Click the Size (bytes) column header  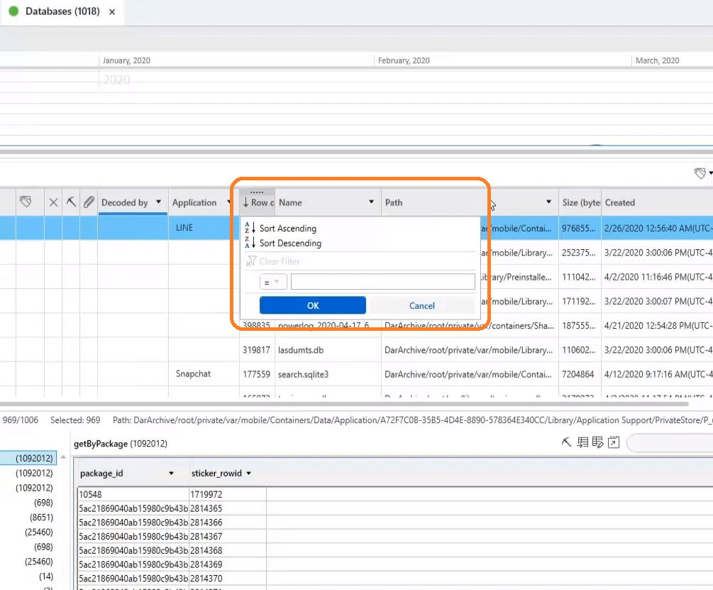coord(581,202)
